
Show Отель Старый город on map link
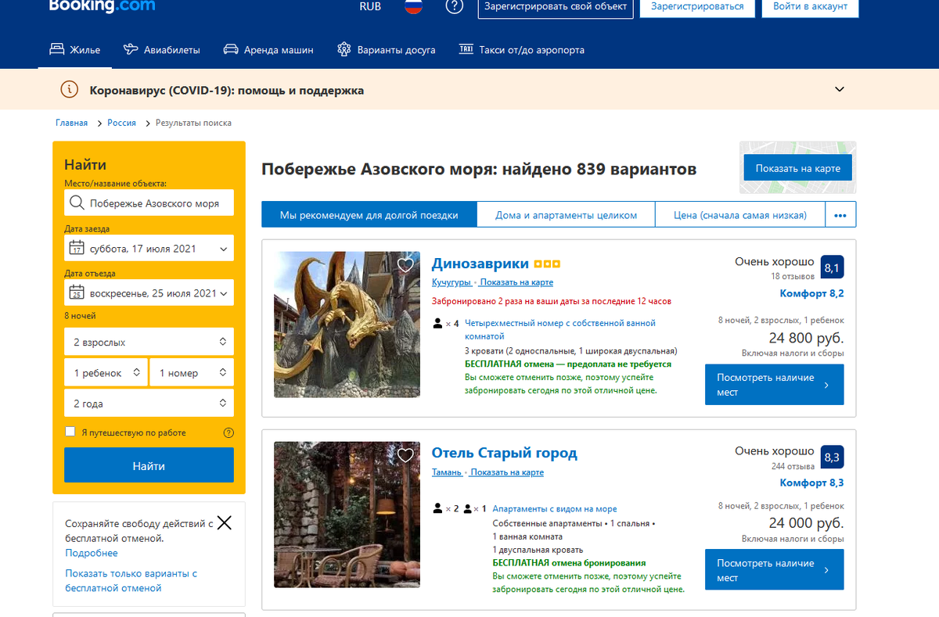pos(507,472)
